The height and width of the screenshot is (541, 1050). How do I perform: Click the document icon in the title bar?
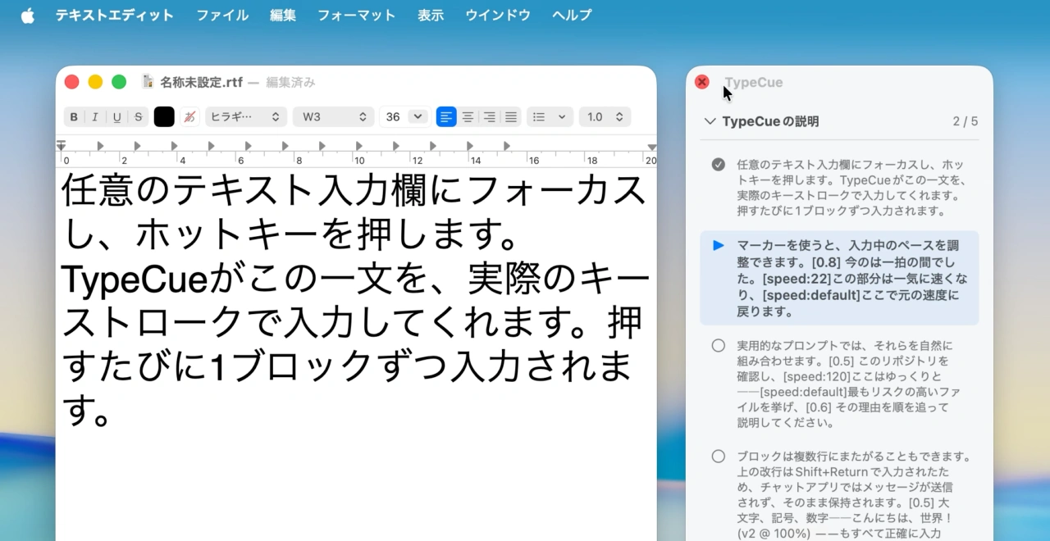[x=148, y=82]
